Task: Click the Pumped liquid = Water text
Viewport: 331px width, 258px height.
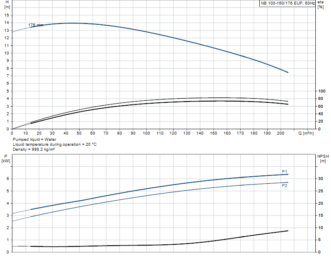Action: click(x=34, y=140)
